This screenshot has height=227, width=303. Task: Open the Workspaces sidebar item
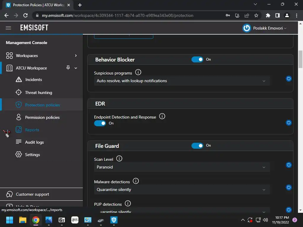(x=27, y=56)
